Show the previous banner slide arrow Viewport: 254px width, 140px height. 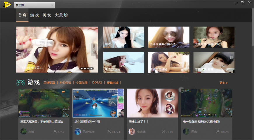[x=20, y=49]
